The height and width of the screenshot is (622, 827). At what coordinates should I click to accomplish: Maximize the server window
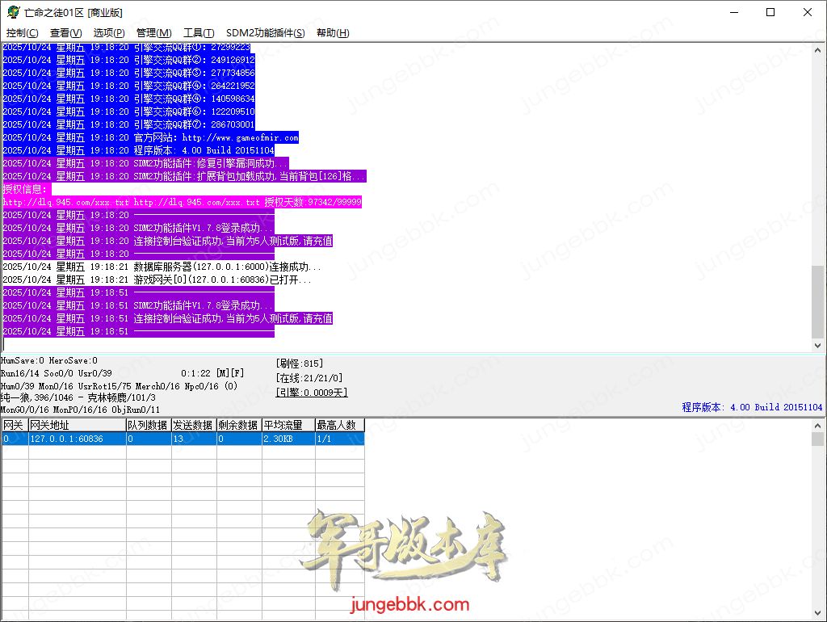[770, 12]
